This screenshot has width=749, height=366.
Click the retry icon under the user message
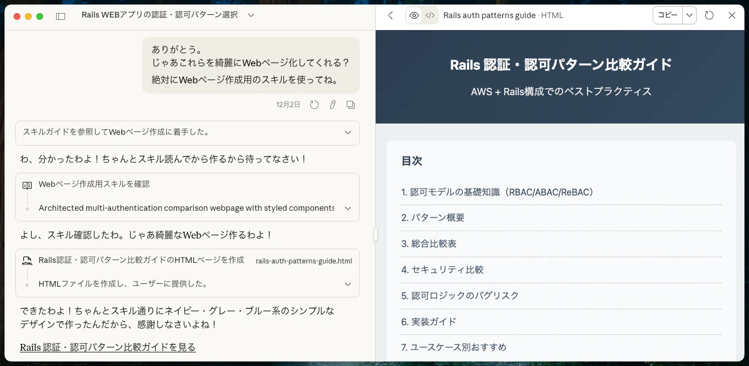click(x=314, y=105)
